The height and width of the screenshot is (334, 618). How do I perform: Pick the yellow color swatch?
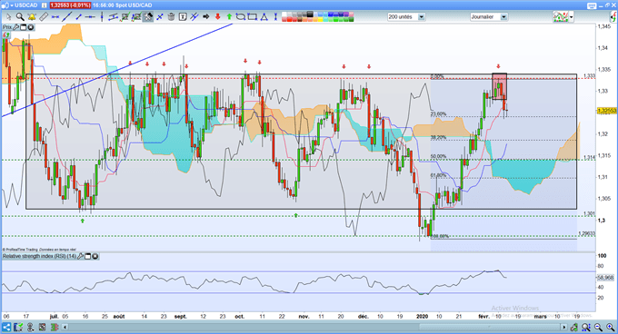coord(321,19)
